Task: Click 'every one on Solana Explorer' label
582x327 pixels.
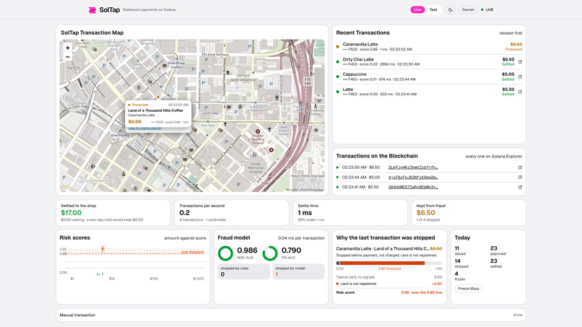Action: click(x=494, y=156)
